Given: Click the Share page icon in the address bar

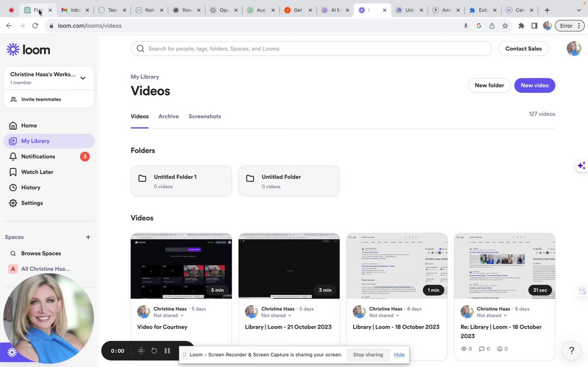Looking at the screenshot, I should tap(492, 26).
